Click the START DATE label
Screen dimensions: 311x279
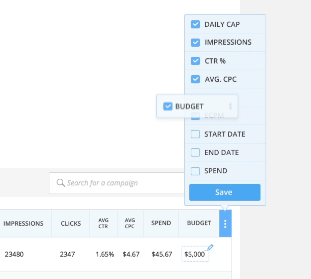coord(225,134)
